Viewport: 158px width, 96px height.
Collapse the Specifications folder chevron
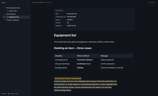[3, 14]
